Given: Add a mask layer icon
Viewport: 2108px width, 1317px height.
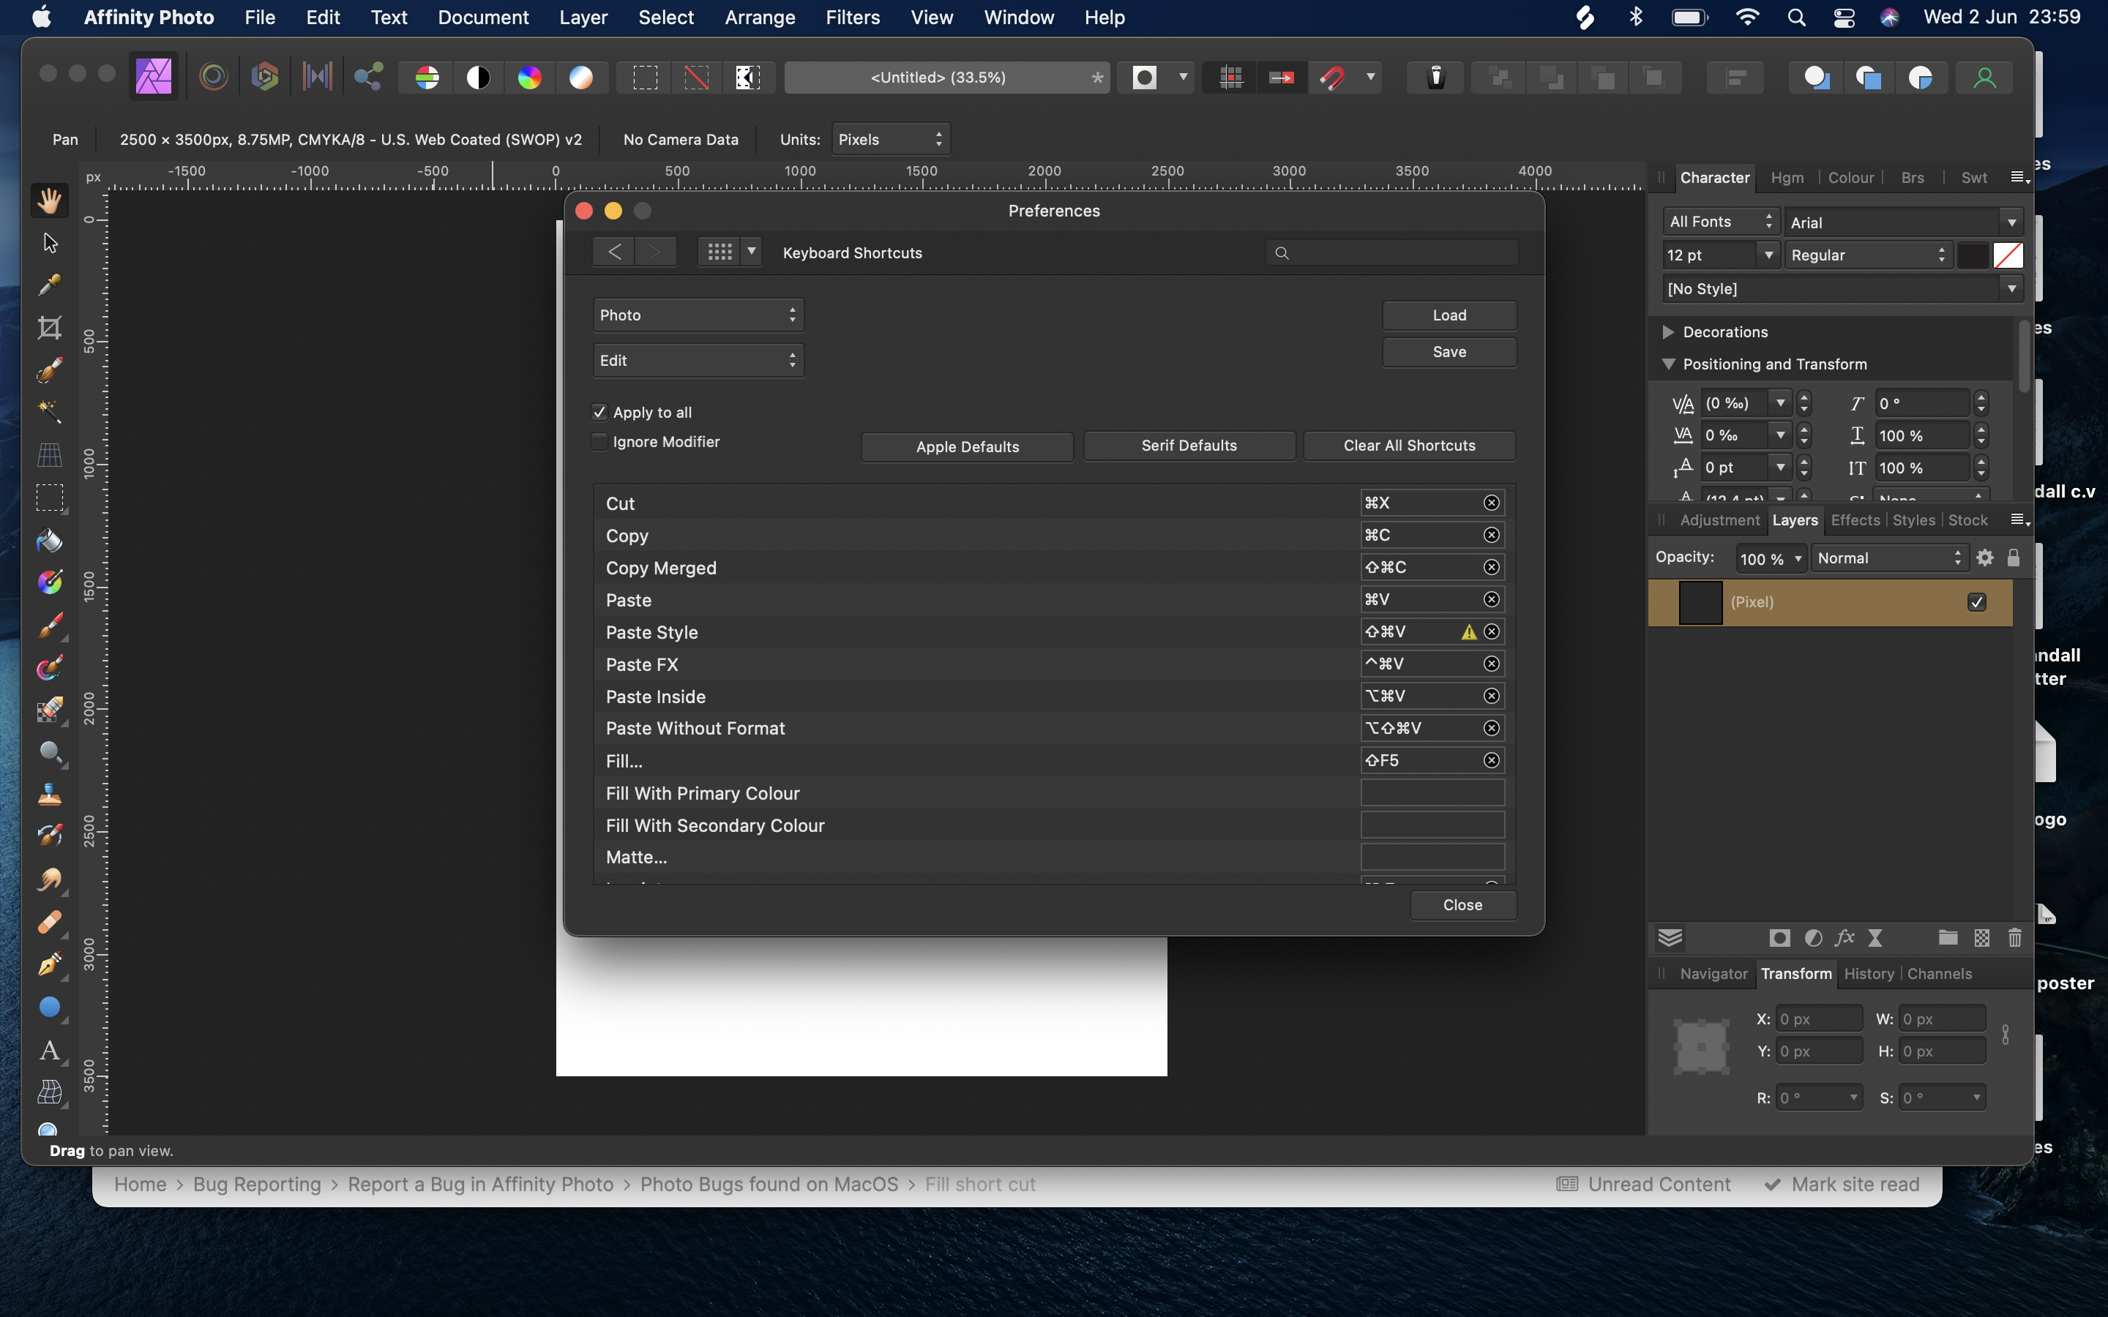Looking at the screenshot, I should coord(1779,938).
